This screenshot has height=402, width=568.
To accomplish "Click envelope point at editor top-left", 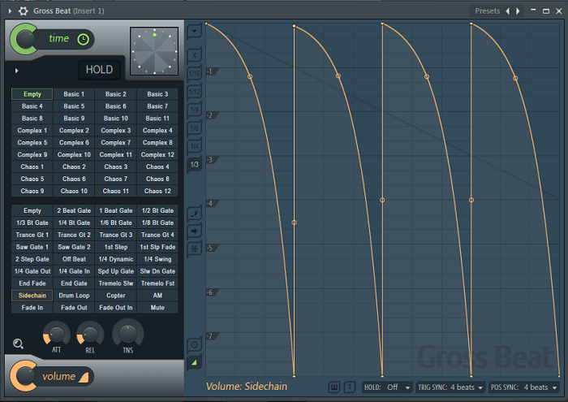I will click(206, 24).
